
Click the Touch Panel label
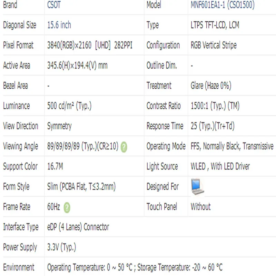pyautogui.click(x=162, y=207)
